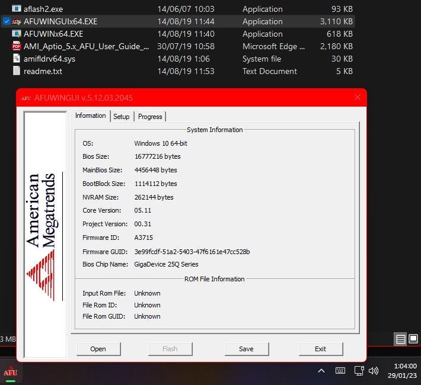421x385 pixels.
Task: Click the Input Rom File Unknown value
Action: click(147, 293)
